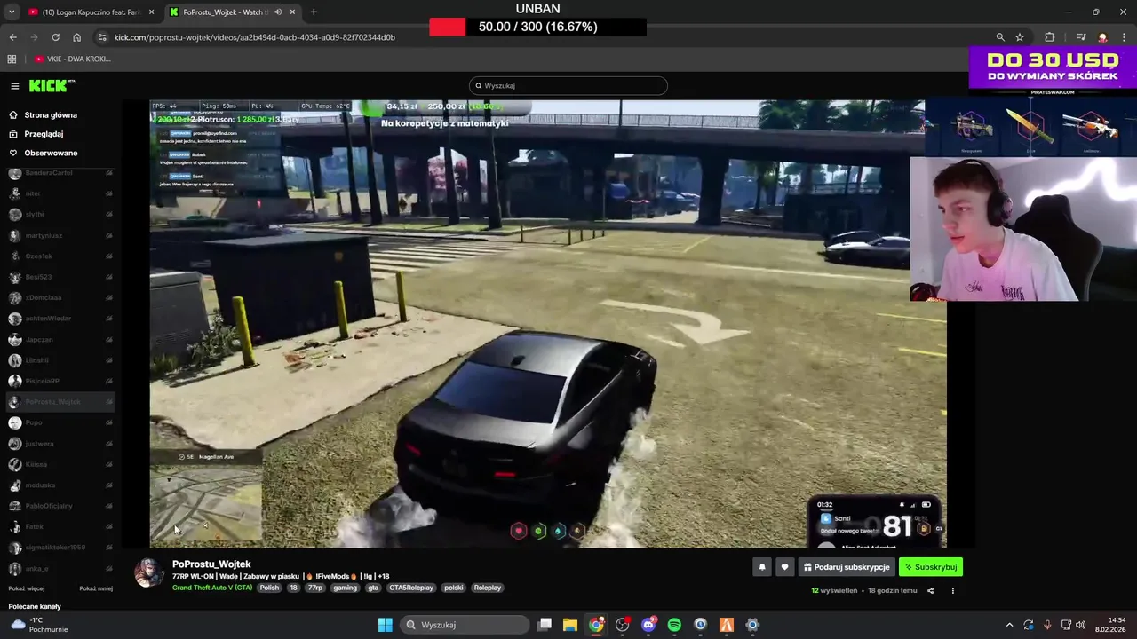Click the polski tag
This screenshot has height=639, width=1137.
pyautogui.click(x=453, y=588)
